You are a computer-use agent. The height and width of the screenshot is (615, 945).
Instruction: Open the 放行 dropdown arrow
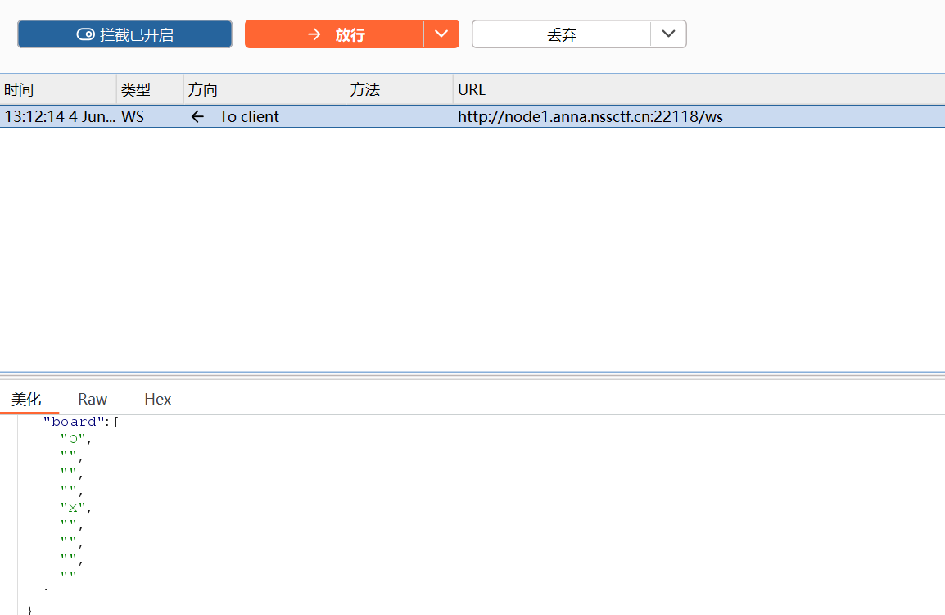[441, 34]
